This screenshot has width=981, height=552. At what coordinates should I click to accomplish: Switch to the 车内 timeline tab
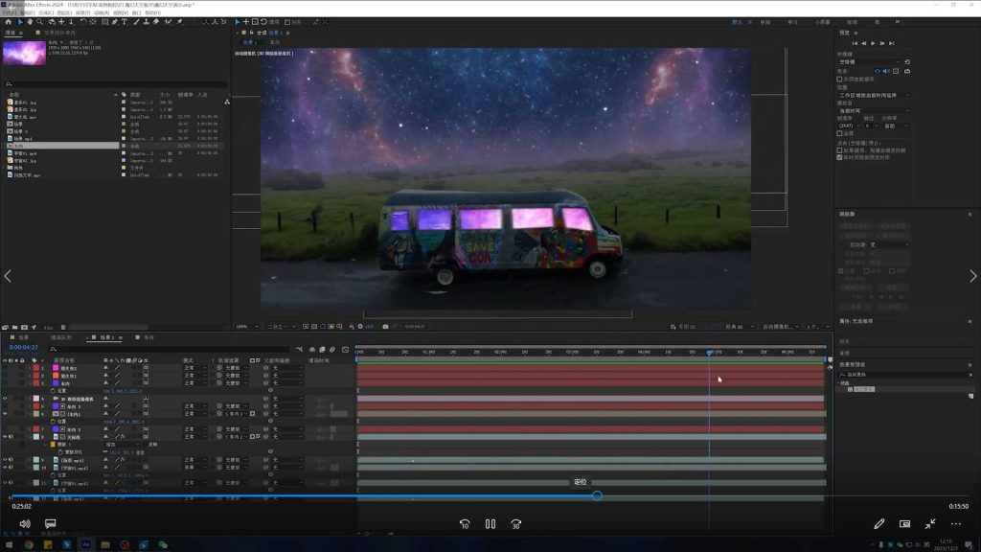pyautogui.click(x=148, y=337)
